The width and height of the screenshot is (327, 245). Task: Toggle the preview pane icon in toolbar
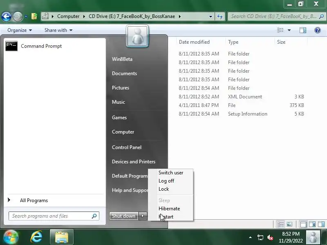click(303, 30)
